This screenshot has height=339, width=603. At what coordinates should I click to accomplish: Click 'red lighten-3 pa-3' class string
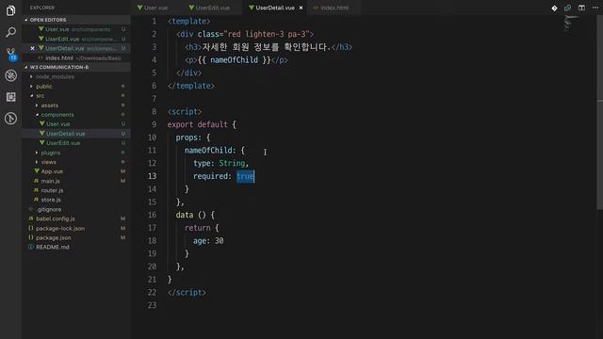(x=269, y=34)
